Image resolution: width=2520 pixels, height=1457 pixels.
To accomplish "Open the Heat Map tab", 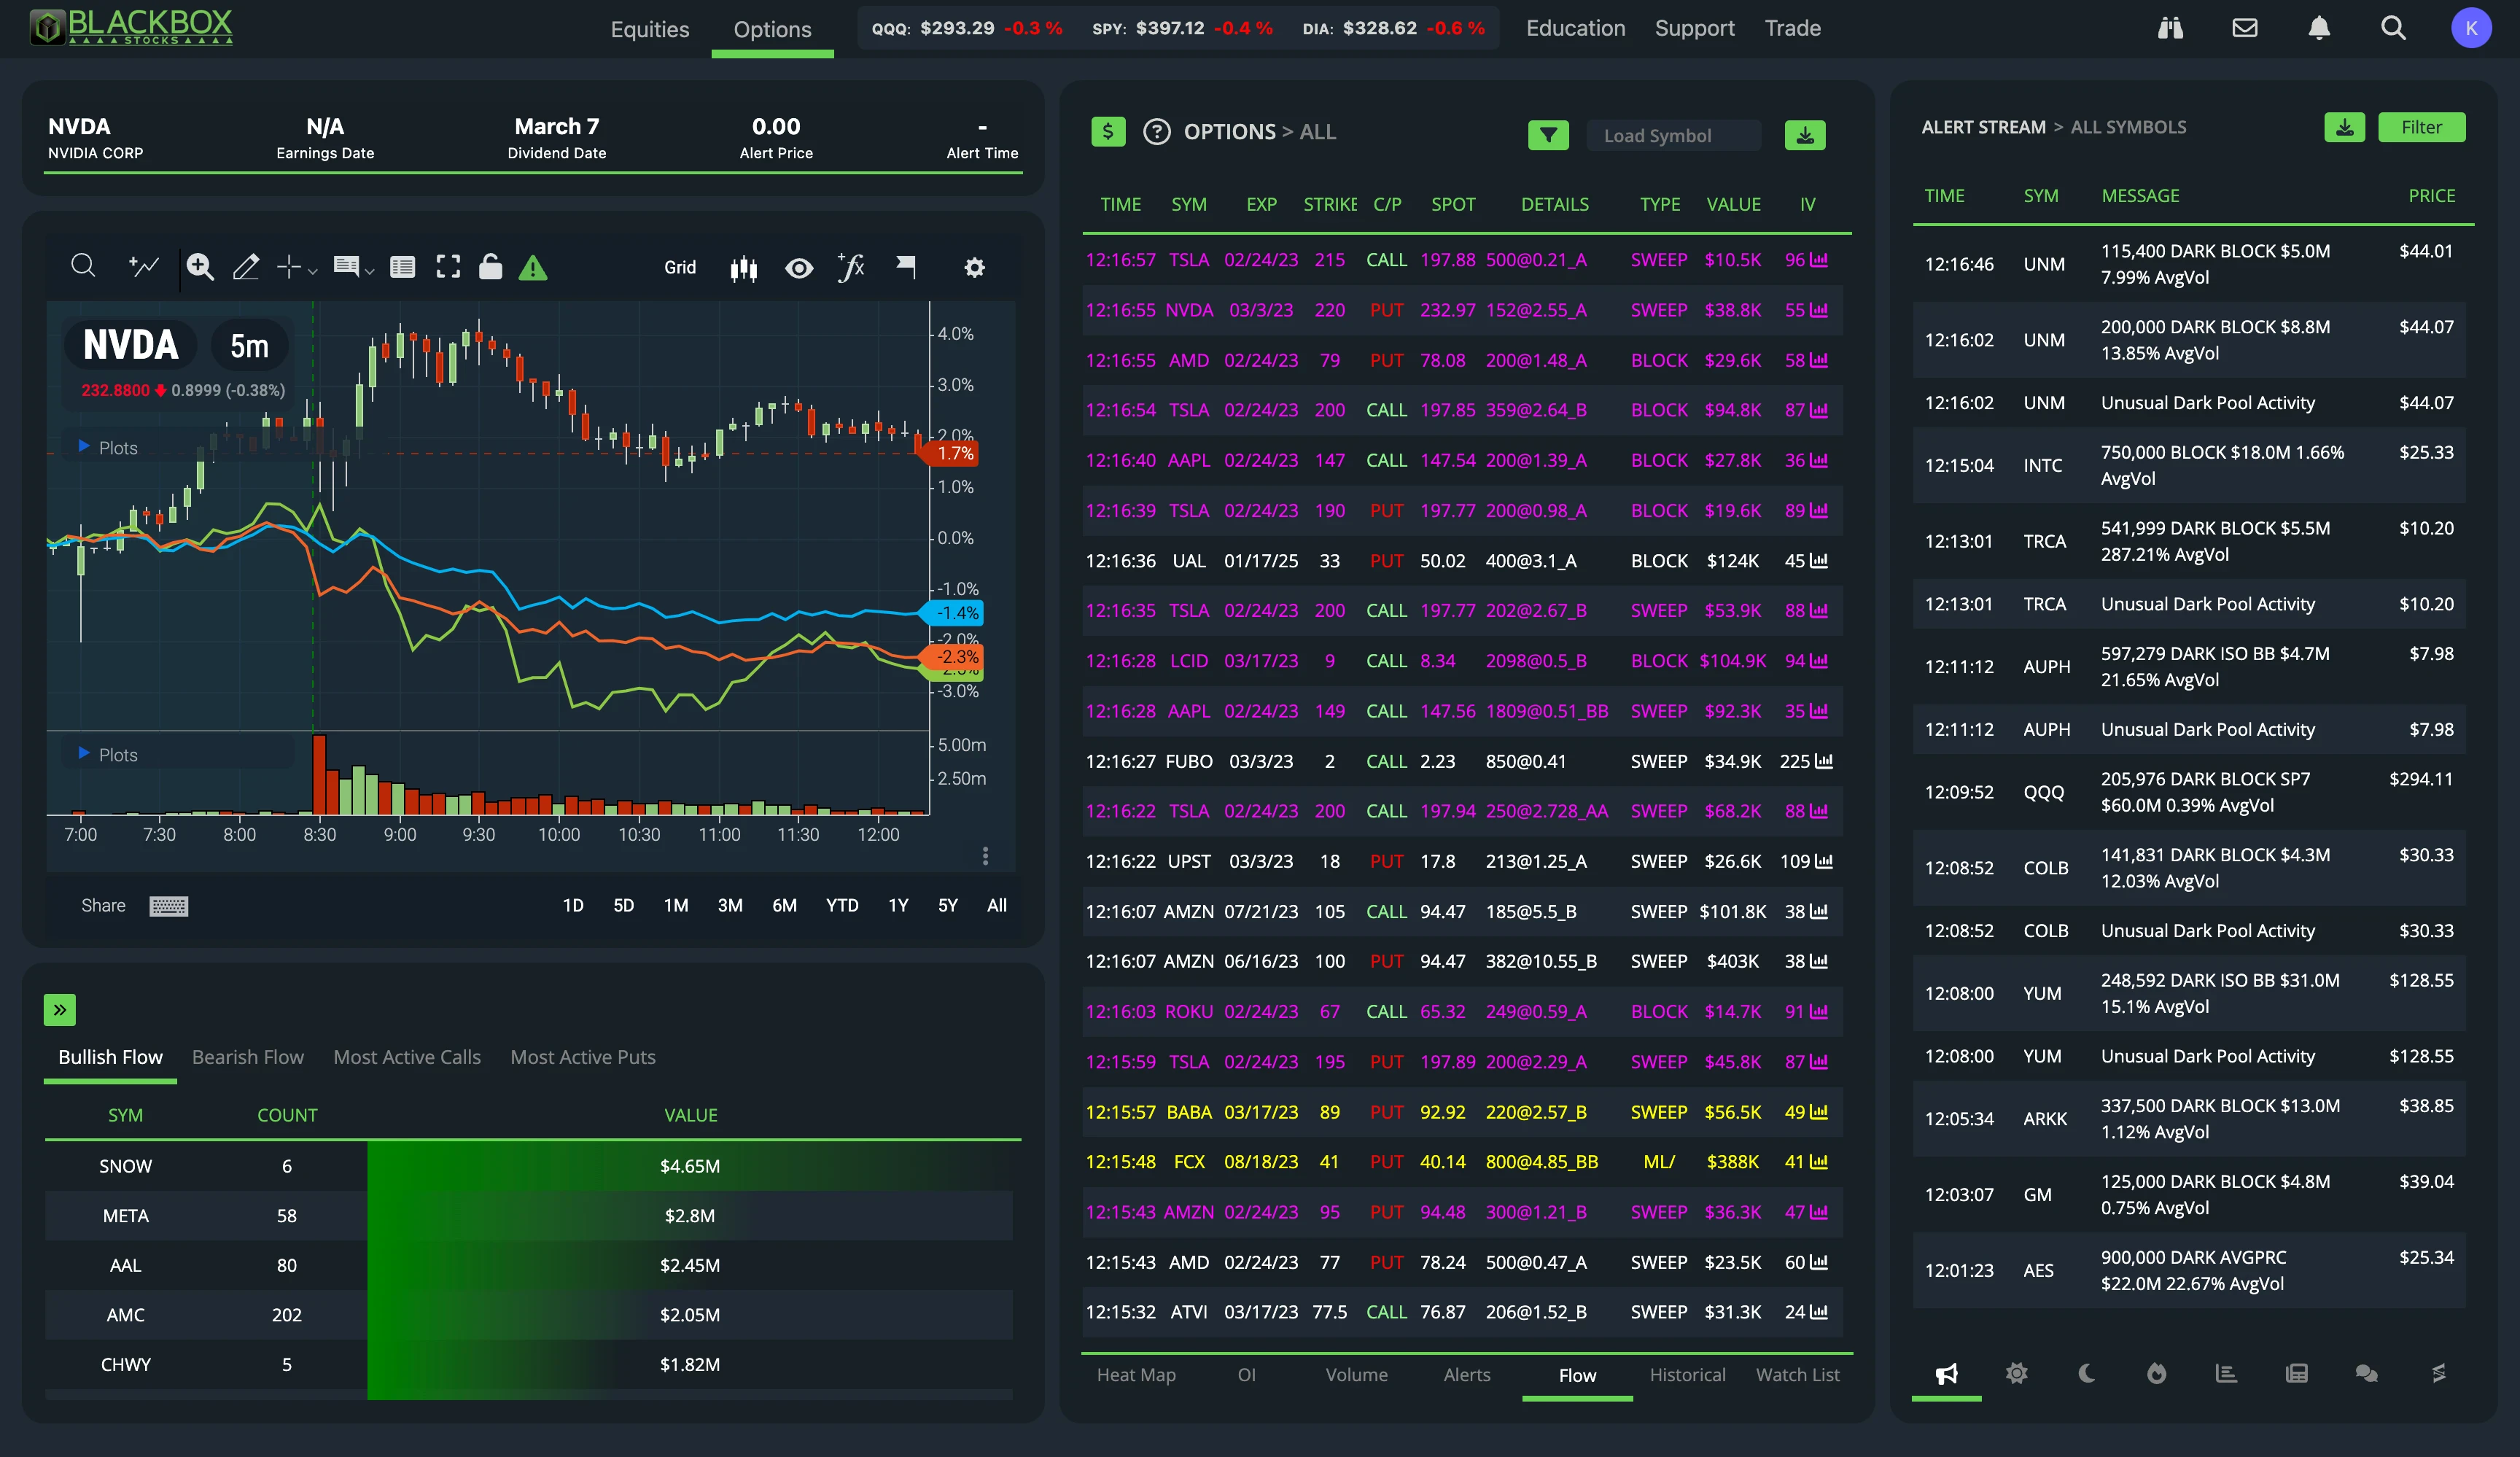I will [x=1136, y=1375].
